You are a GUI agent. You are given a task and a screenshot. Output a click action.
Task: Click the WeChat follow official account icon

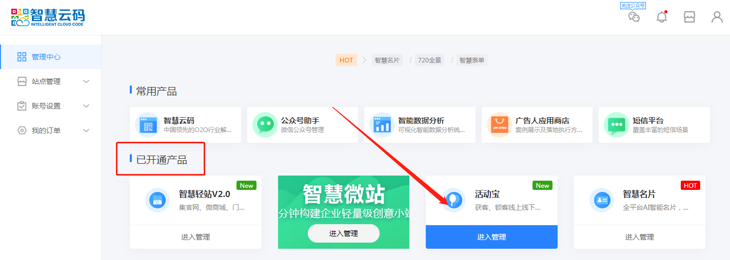tap(634, 16)
